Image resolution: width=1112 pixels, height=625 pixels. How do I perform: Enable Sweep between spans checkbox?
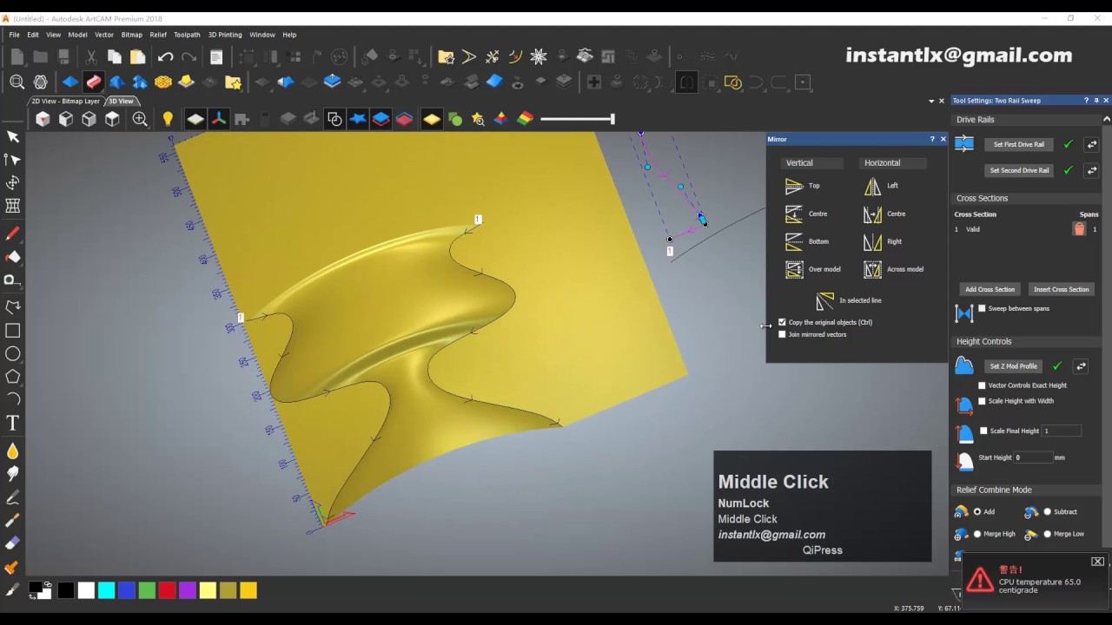982,308
